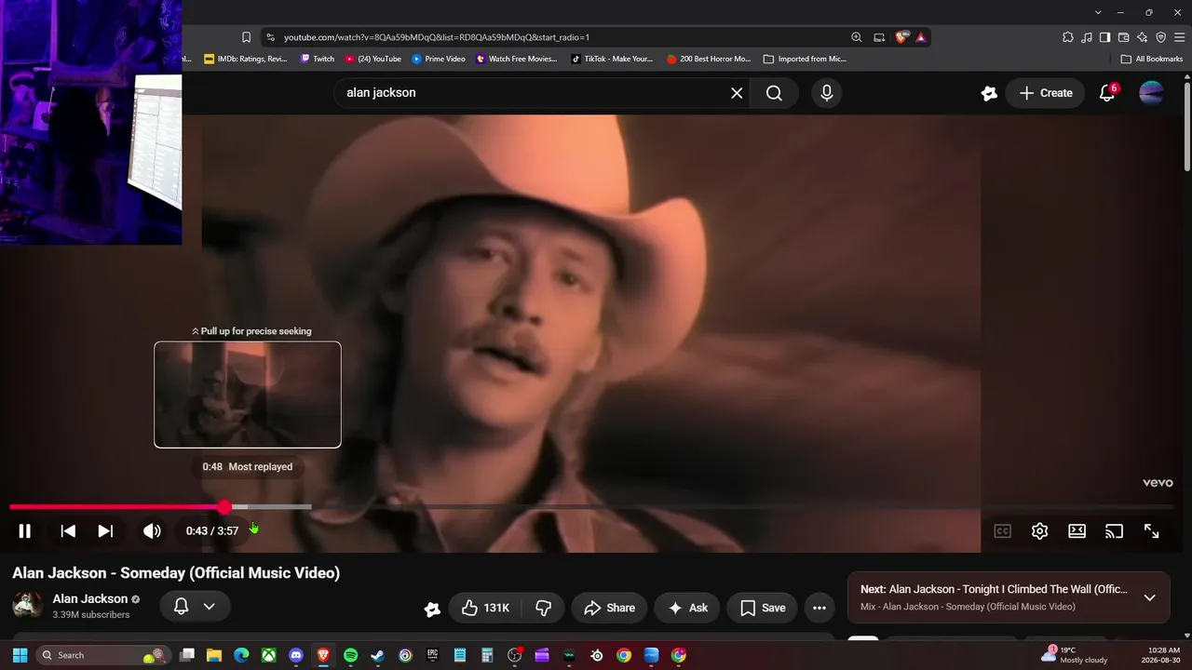Open the TikTok bookmark
This screenshot has width=1192, height=670.
click(x=612, y=59)
